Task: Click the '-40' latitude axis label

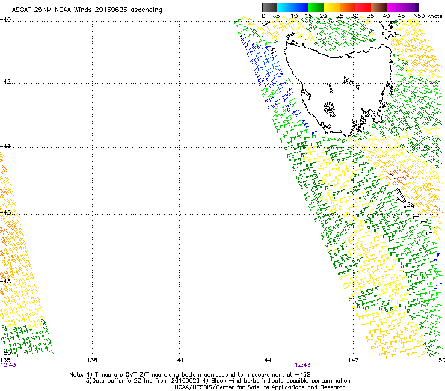Action: (x=5, y=20)
